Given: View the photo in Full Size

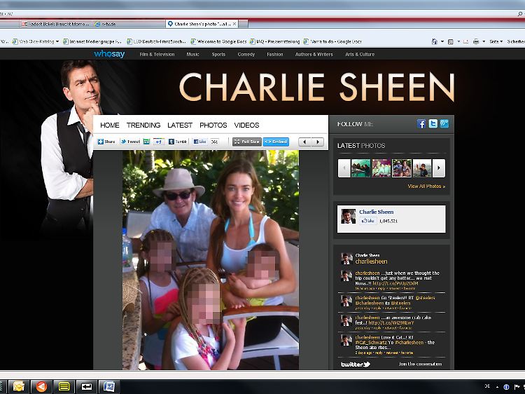Looking at the screenshot, I should point(247,142).
